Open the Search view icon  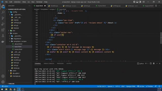pyautogui.click(x=3, y=12)
